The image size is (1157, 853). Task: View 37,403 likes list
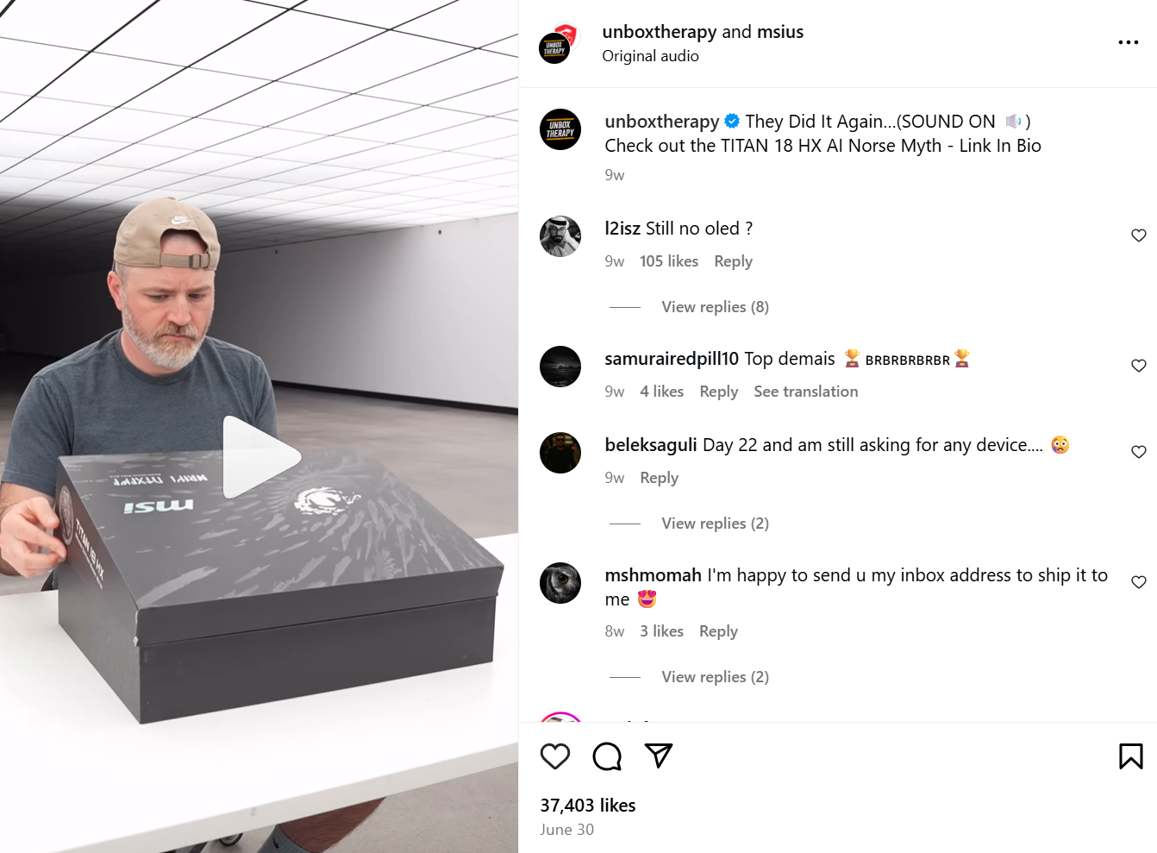coord(588,806)
